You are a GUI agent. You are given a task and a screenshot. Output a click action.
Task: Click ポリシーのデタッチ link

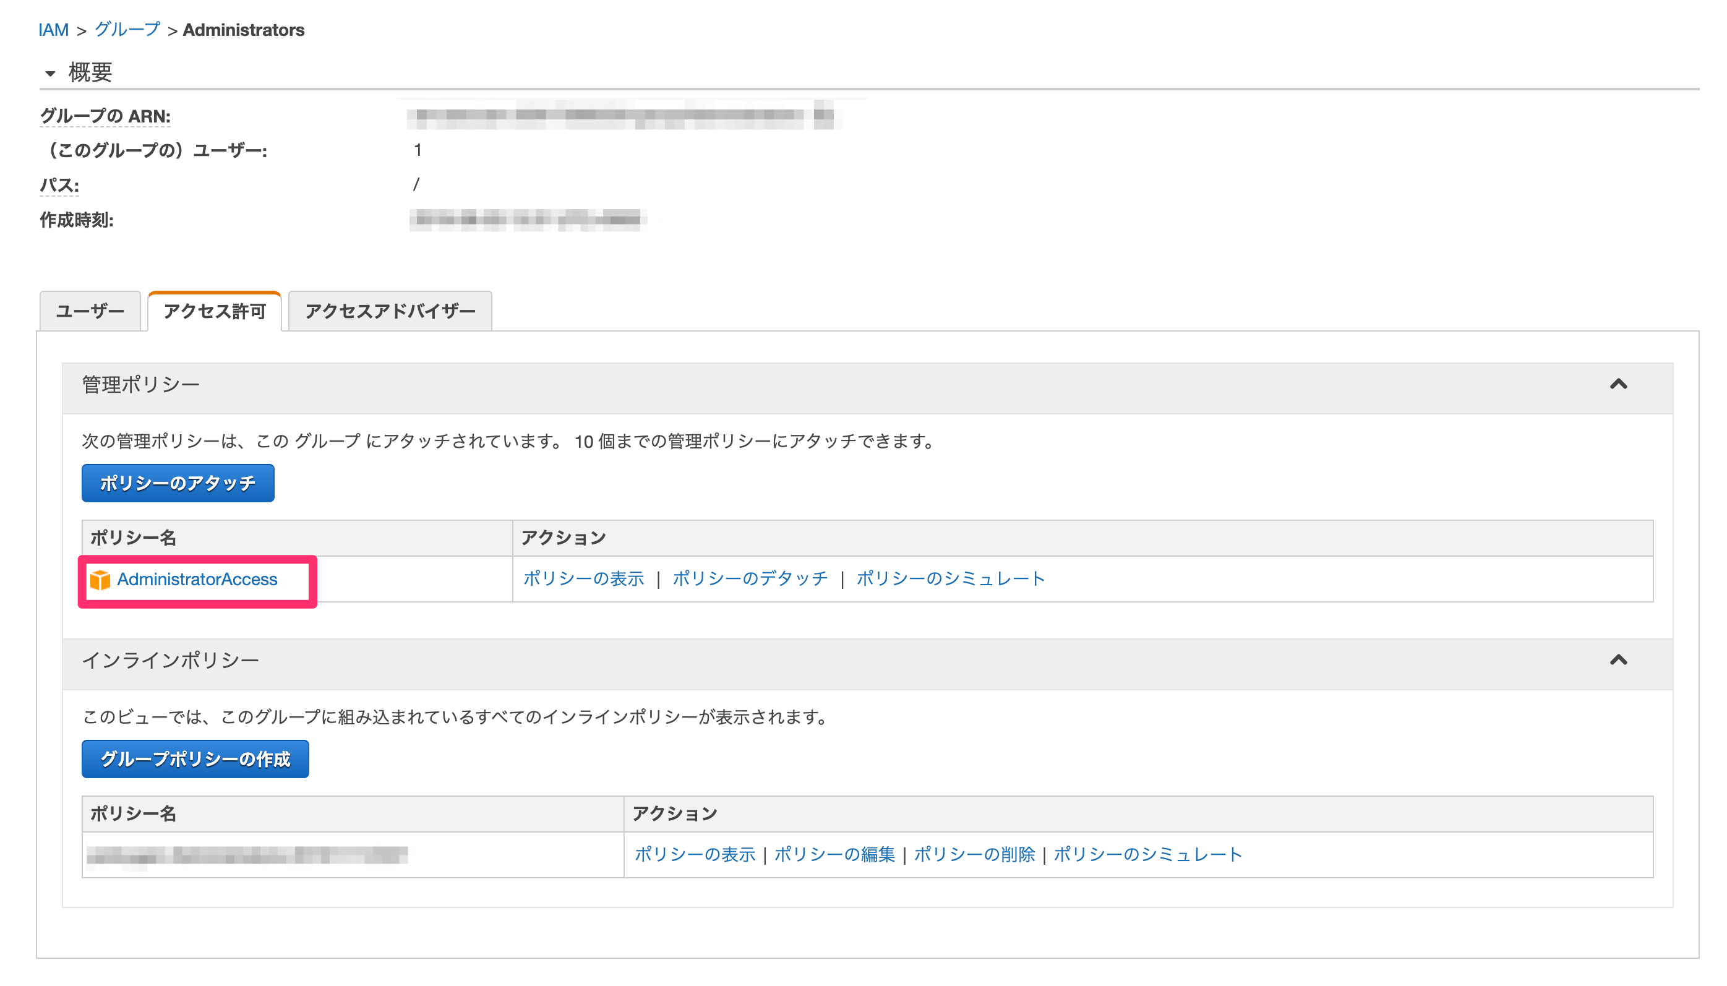coord(750,579)
